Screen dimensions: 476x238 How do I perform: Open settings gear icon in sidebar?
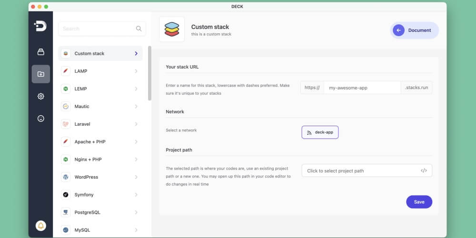[x=40, y=96]
